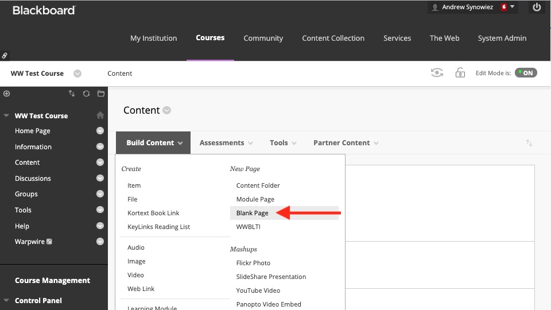Click Content breadcrumb link
Viewport: 551px width, 310px height.
[x=119, y=73]
